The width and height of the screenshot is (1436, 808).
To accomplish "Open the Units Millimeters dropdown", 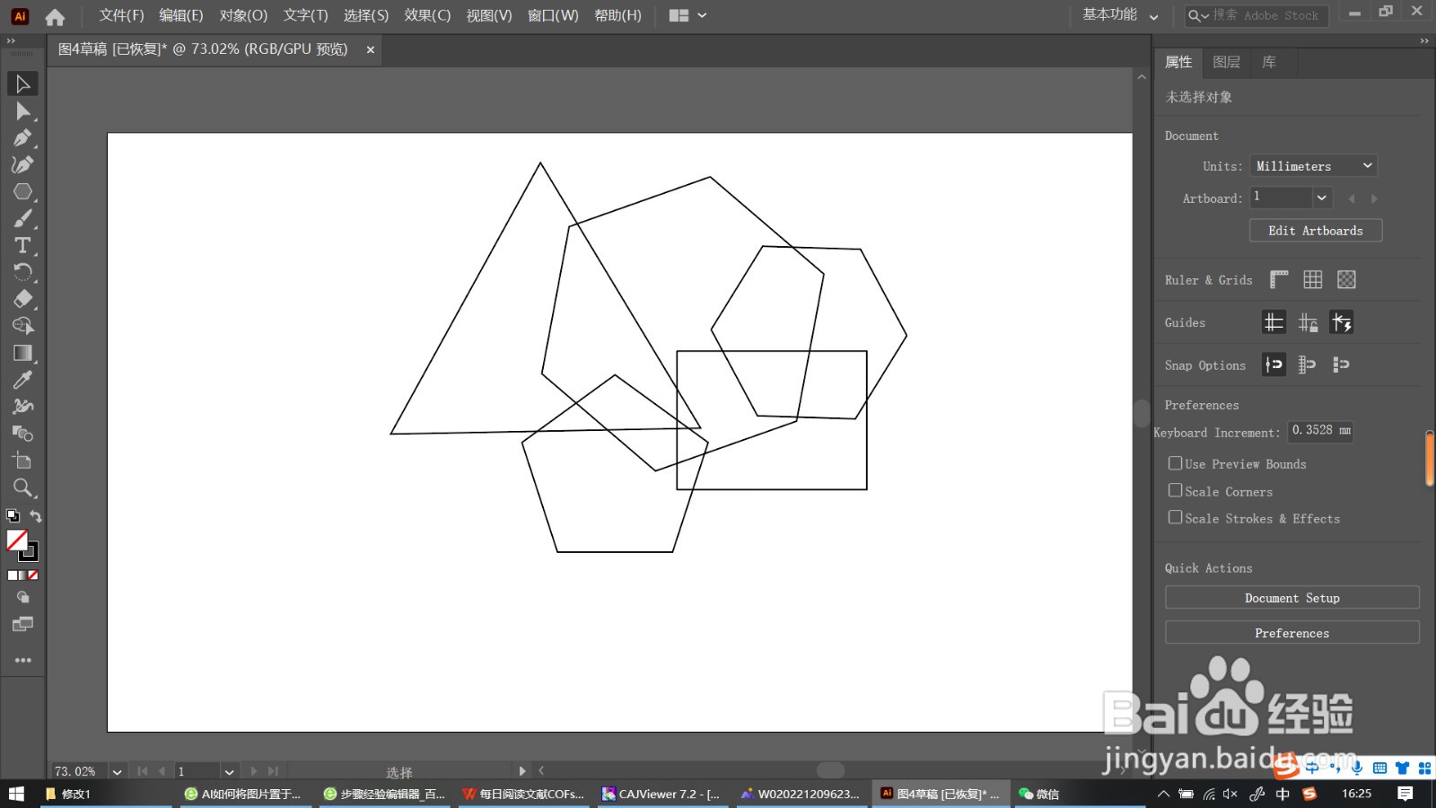I will (x=1314, y=166).
